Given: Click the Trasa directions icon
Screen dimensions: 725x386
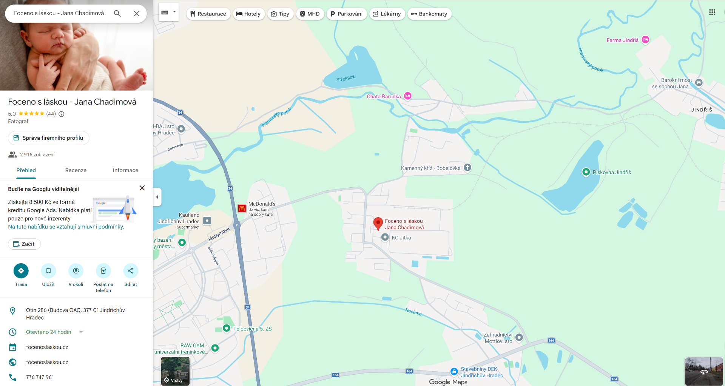Looking at the screenshot, I should click(21, 271).
